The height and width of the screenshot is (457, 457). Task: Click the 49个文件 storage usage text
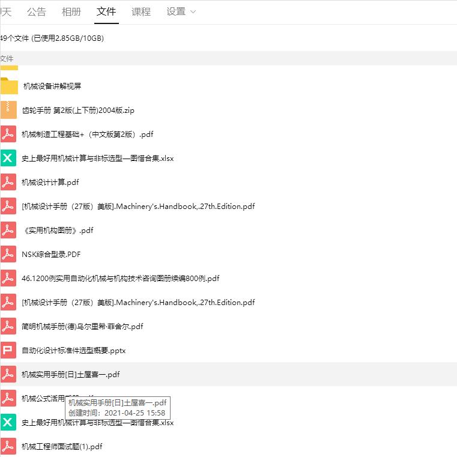[x=52, y=38]
